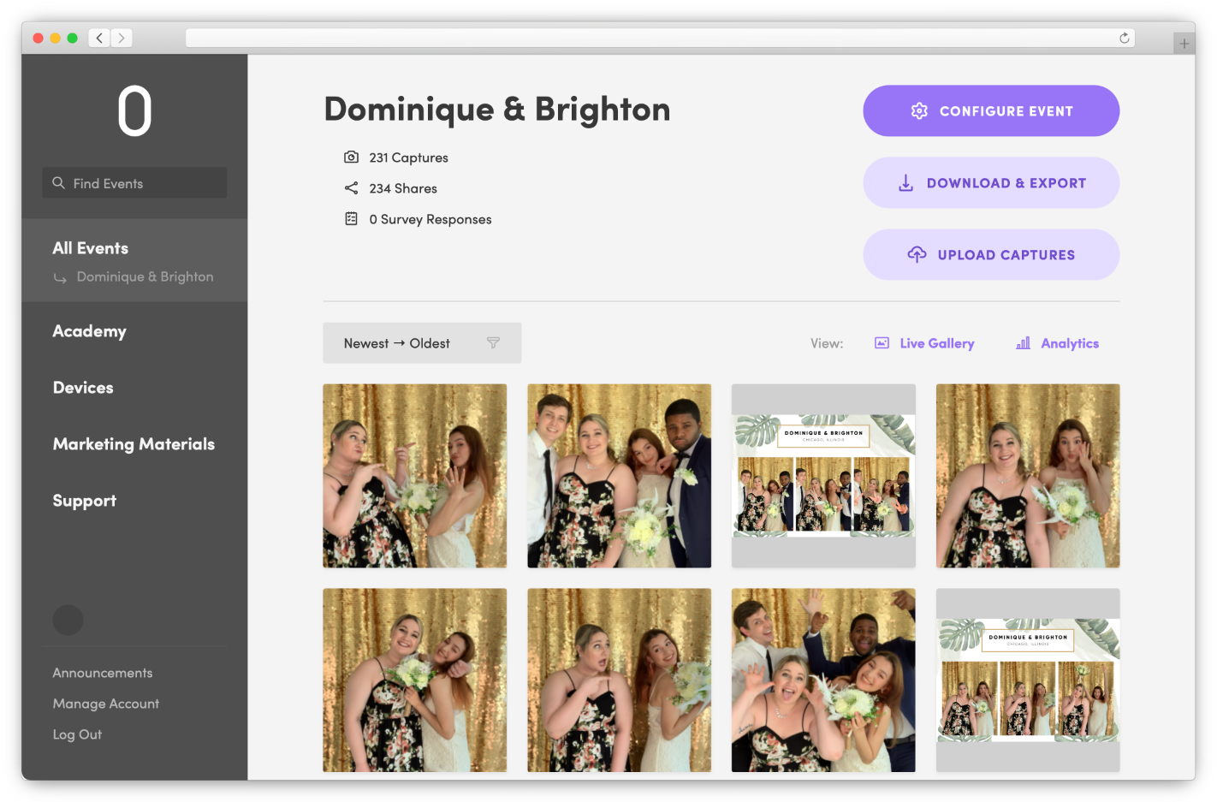Viewport: 1217px width, 802px height.
Task: Open the second-row photo strip template capture
Action: click(x=1028, y=680)
